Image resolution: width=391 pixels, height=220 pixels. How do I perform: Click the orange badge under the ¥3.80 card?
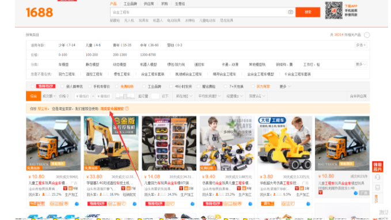(268, 204)
